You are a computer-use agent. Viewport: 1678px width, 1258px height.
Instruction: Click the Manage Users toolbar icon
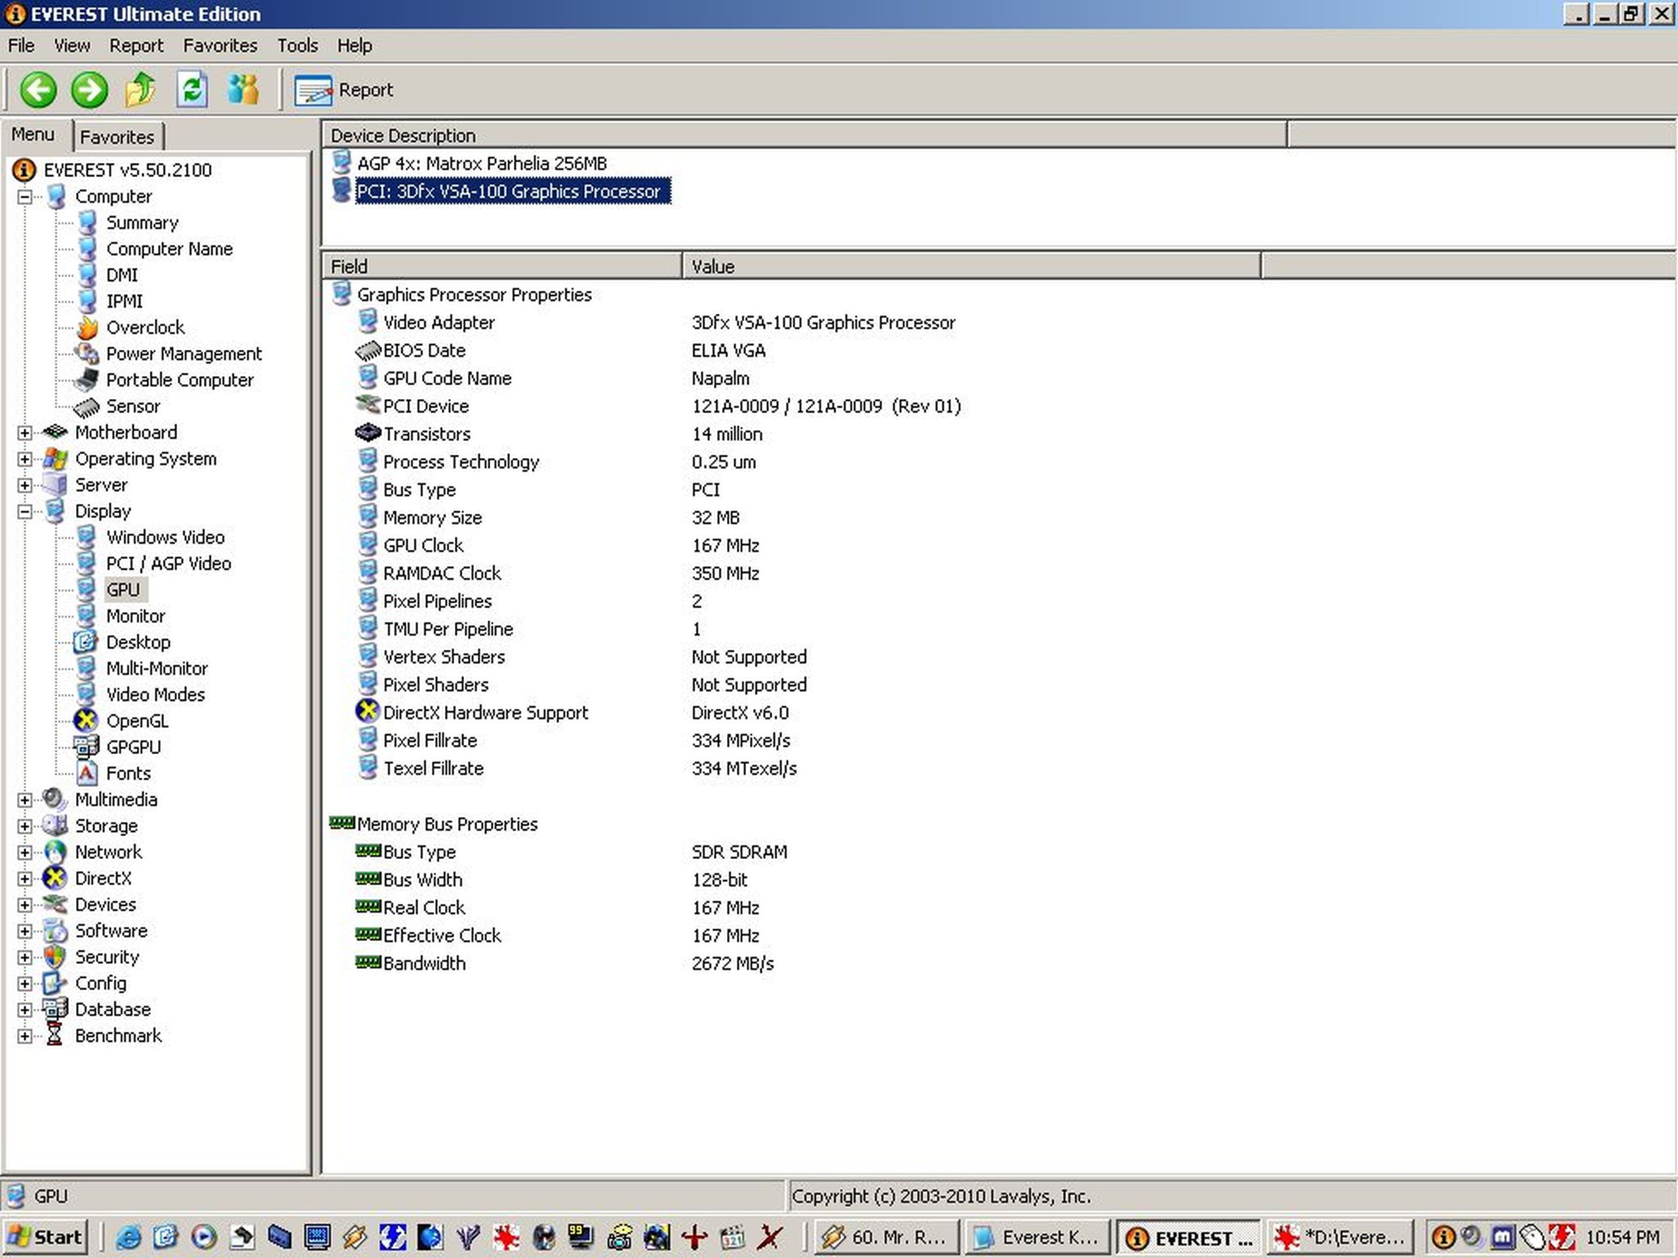(243, 90)
